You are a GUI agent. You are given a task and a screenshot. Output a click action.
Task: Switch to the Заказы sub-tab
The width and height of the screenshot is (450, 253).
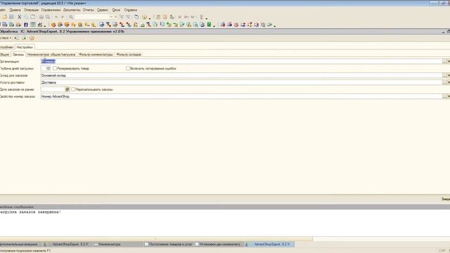(18, 54)
